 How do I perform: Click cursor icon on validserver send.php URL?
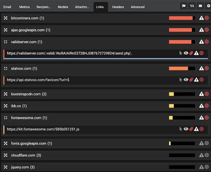[180, 53]
